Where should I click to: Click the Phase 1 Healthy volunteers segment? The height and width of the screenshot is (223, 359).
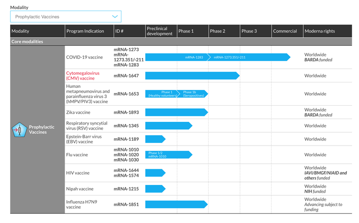coord(161,94)
